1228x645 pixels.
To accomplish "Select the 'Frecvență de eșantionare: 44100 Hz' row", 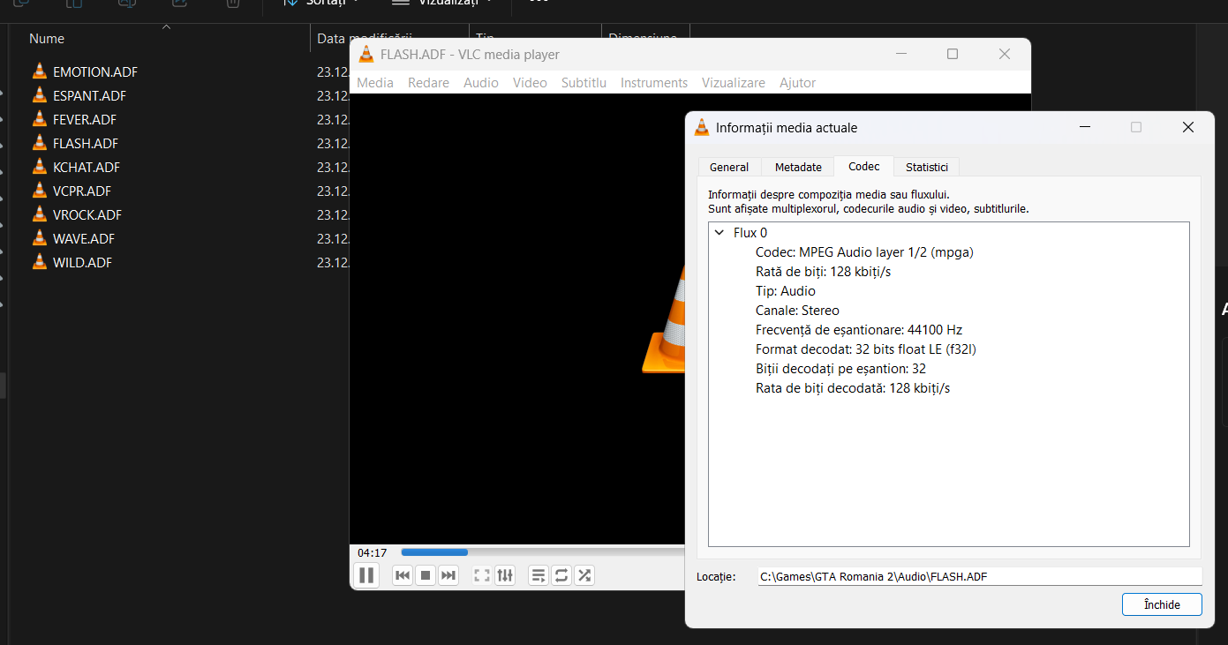I will pos(859,330).
